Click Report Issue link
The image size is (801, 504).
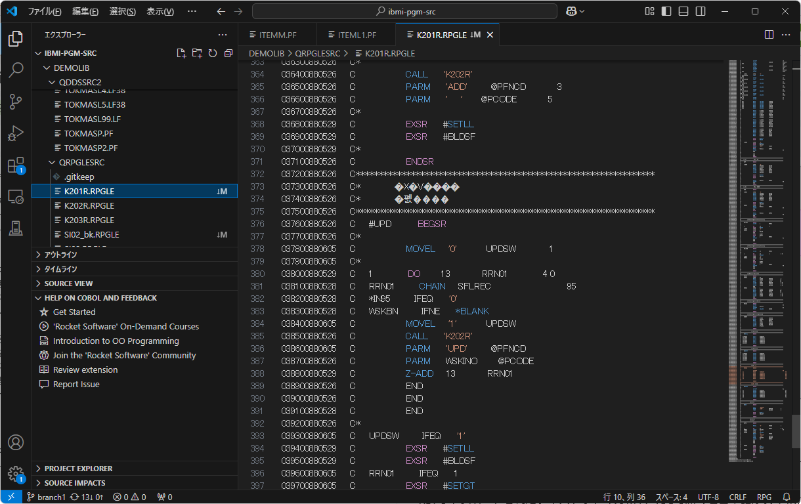76,385
